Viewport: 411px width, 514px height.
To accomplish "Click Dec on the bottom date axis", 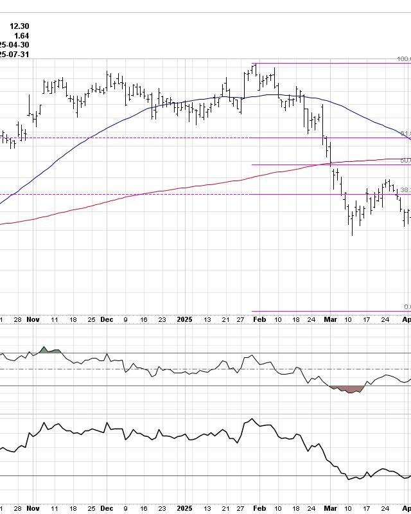I will pos(107,508).
